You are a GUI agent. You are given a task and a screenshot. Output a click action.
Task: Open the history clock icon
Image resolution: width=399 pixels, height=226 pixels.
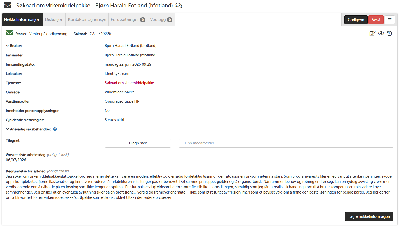389,34
